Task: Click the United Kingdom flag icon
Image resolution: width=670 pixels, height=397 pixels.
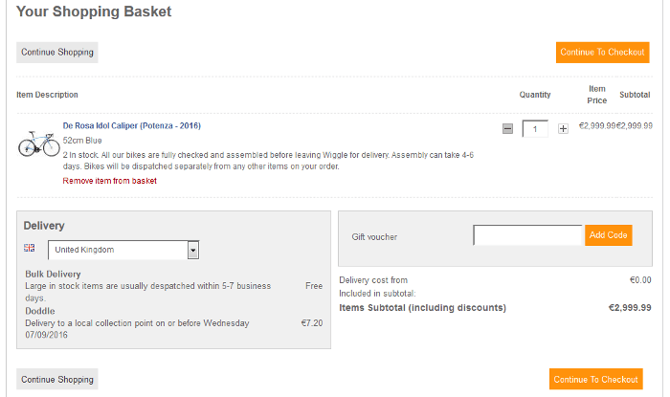Action: 29,249
